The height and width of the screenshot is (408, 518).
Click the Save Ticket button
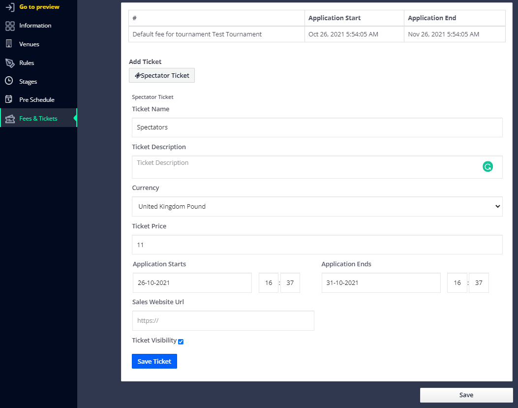(x=154, y=361)
